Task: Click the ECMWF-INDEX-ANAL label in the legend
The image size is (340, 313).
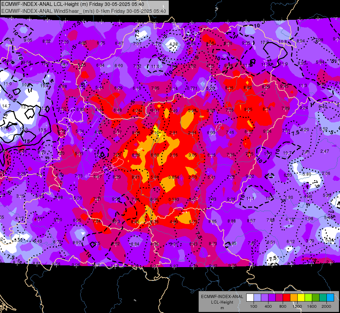Action: (x=222, y=297)
